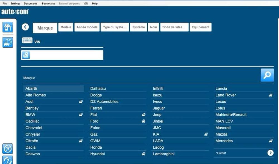The height and width of the screenshot is (164, 279).
Task: Select Cadillac brand
Action: click(54, 121)
